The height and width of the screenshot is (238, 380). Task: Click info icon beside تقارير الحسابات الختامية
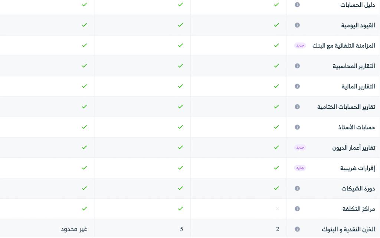(297, 107)
